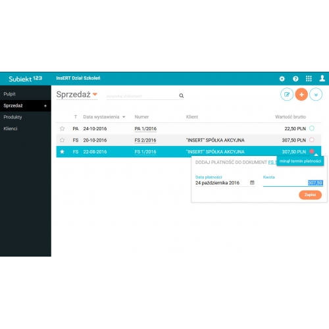
Task: Open the help question mark icon
Action: [x=295, y=79]
